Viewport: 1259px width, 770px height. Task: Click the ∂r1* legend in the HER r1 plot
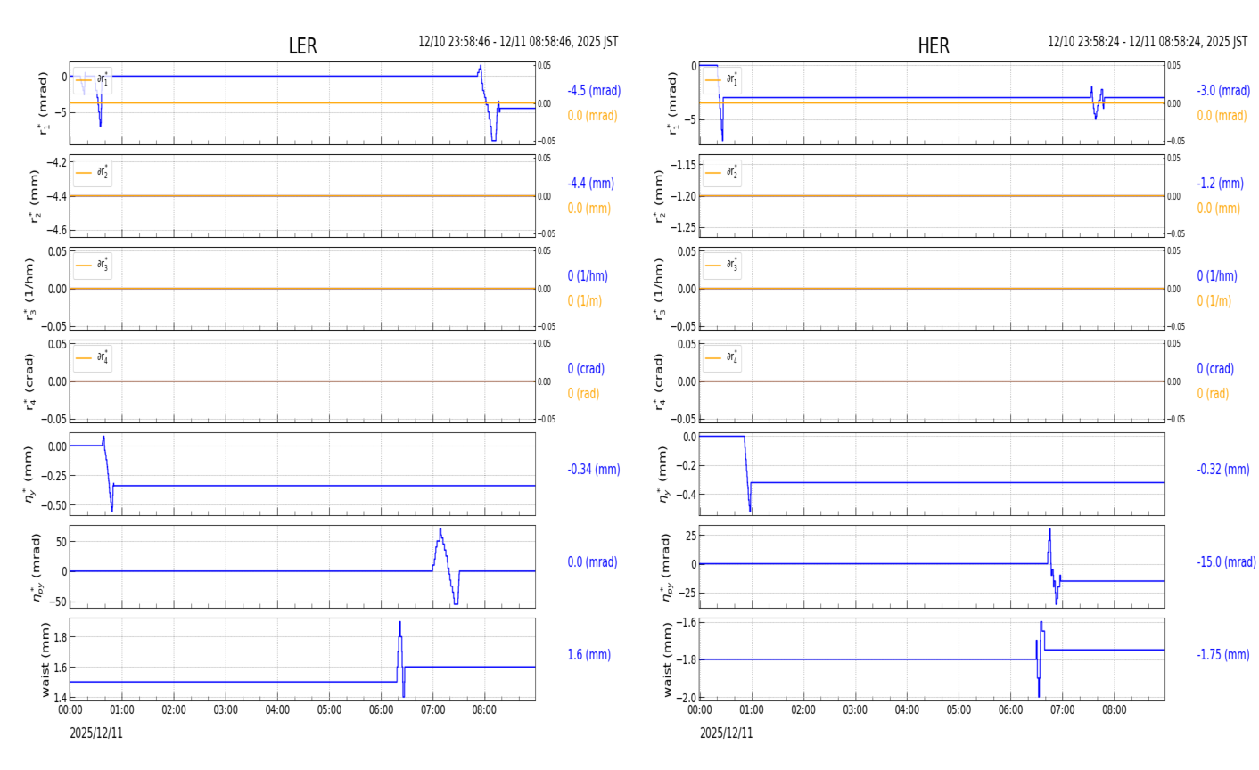pos(722,80)
